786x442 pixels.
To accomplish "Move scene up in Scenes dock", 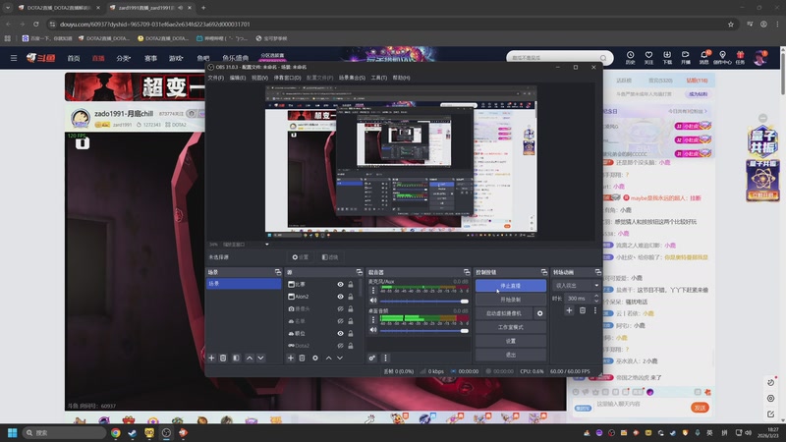I will tap(250, 358).
